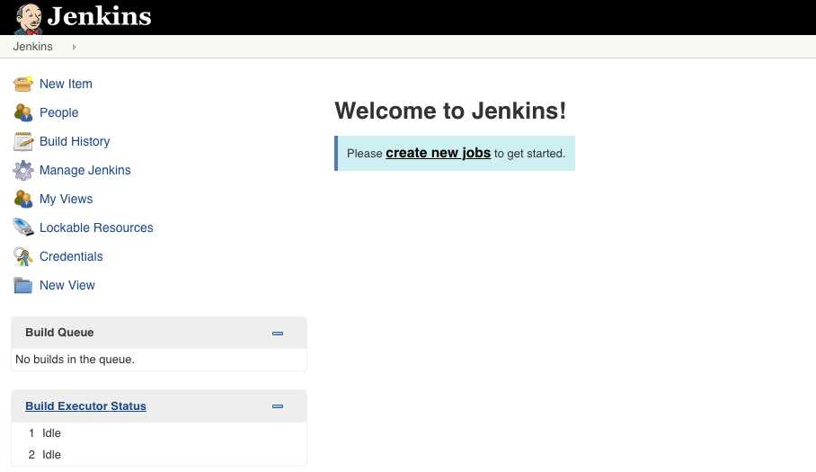Image resolution: width=816 pixels, height=472 pixels.
Task: Click the People icon
Action: tap(22, 112)
